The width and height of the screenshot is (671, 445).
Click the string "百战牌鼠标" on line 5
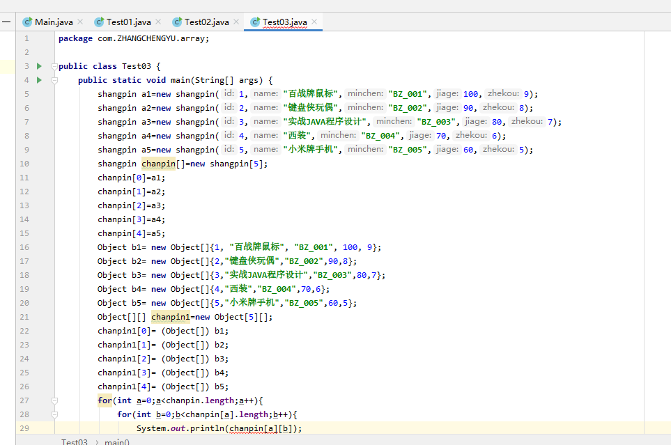(x=310, y=94)
